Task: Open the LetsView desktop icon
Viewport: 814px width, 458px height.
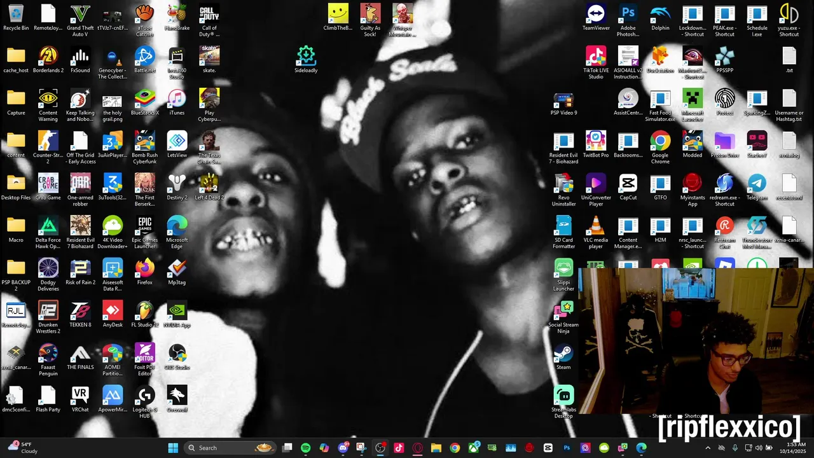Action: coord(177,144)
